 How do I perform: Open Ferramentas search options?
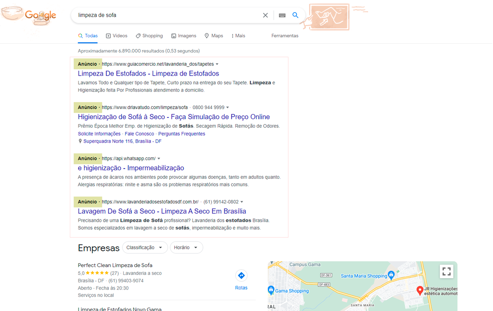pyautogui.click(x=285, y=36)
